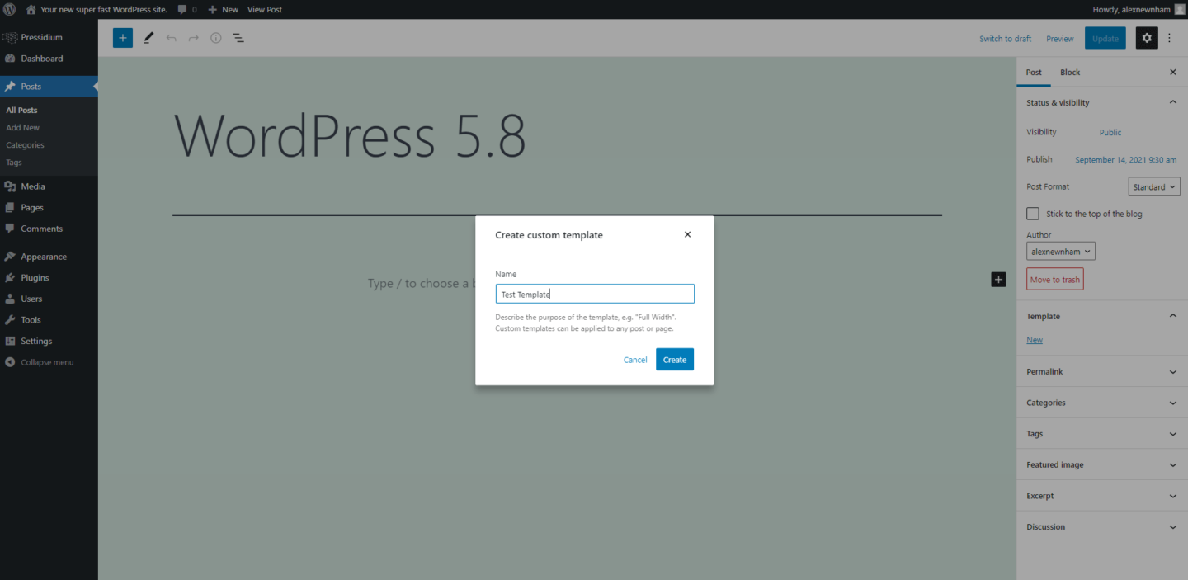Click Move to trash
This screenshot has height=580, width=1188.
(x=1055, y=280)
